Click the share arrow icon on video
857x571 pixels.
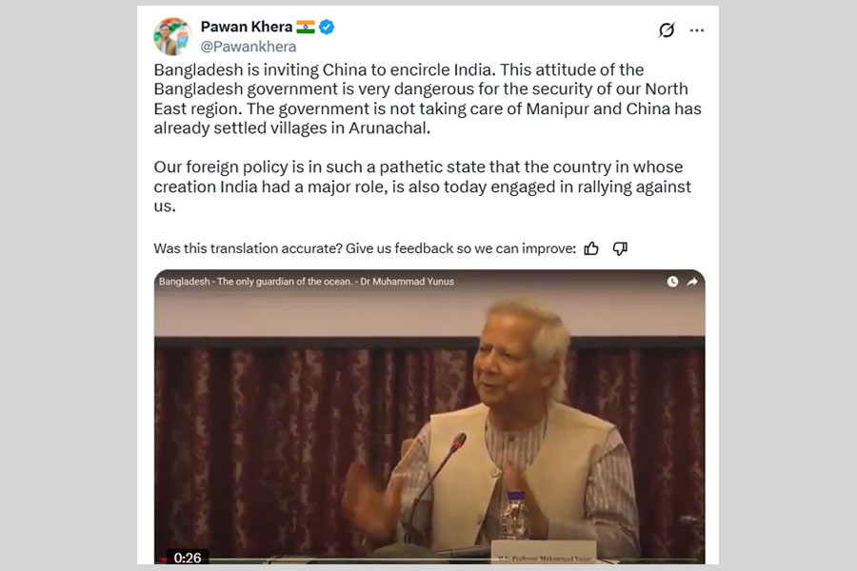(x=692, y=282)
